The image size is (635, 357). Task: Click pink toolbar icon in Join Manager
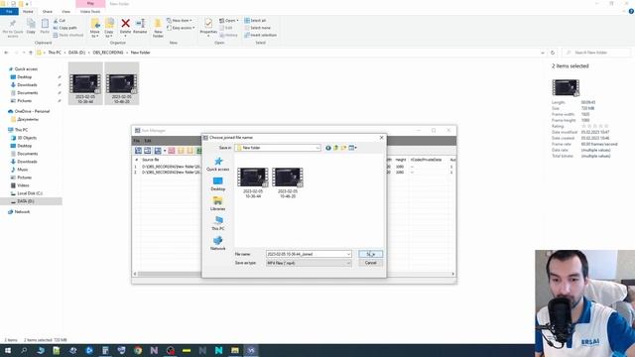[x=172, y=151]
